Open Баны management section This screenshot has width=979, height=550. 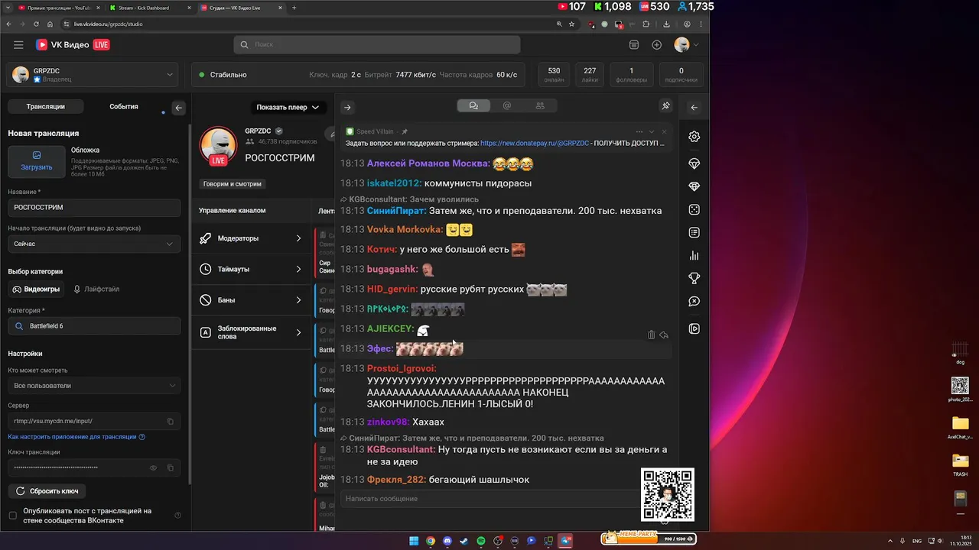pyautogui.click(x=252, y=300)
